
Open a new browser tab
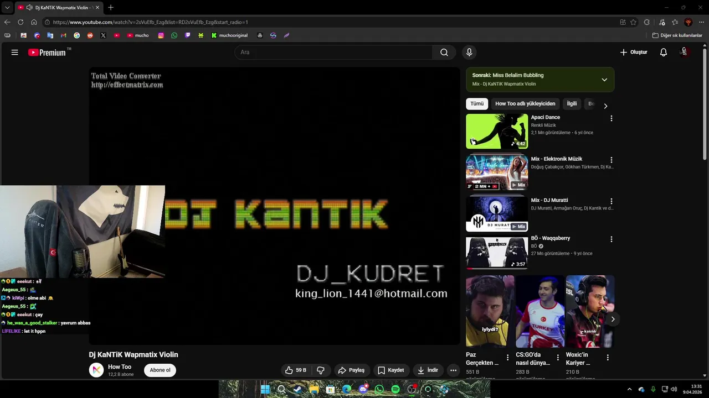tap(111, 8)
